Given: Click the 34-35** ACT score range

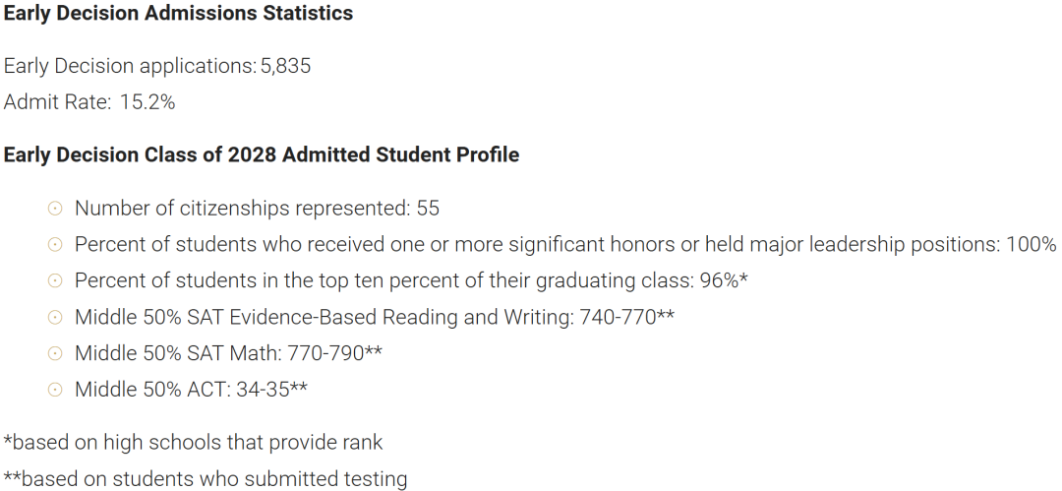Looking at the screenshot, I should pos(271,390).
